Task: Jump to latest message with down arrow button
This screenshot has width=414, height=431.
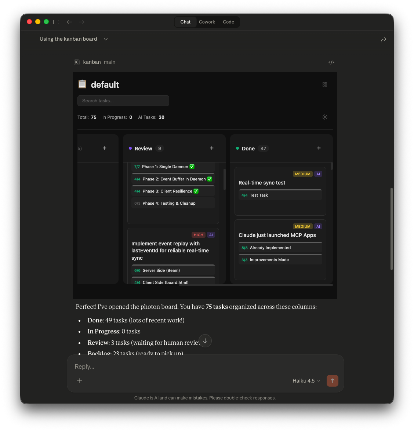Action: point(205,341)
